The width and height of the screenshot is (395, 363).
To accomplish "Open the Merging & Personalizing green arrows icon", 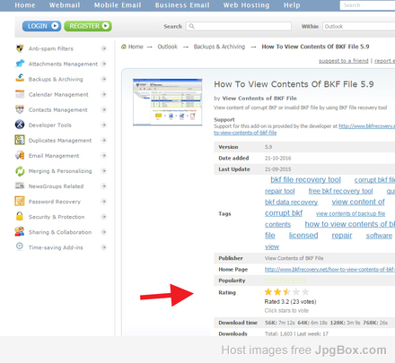I will tap(20, 171).
